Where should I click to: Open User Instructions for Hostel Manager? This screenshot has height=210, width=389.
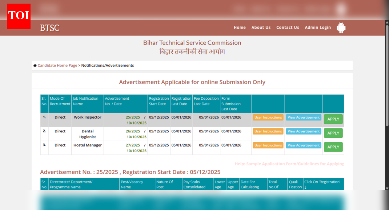tap(268, 145)
